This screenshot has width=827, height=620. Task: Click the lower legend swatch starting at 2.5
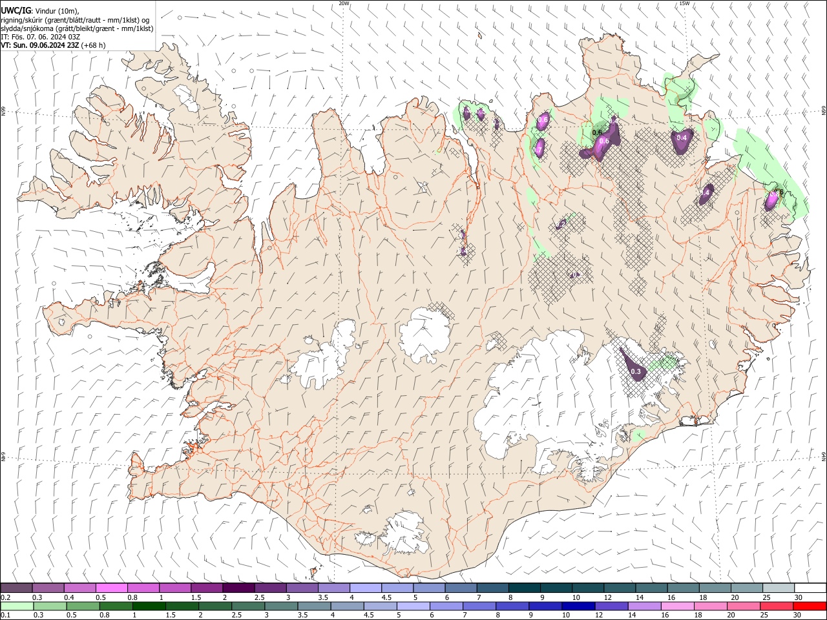247,606
